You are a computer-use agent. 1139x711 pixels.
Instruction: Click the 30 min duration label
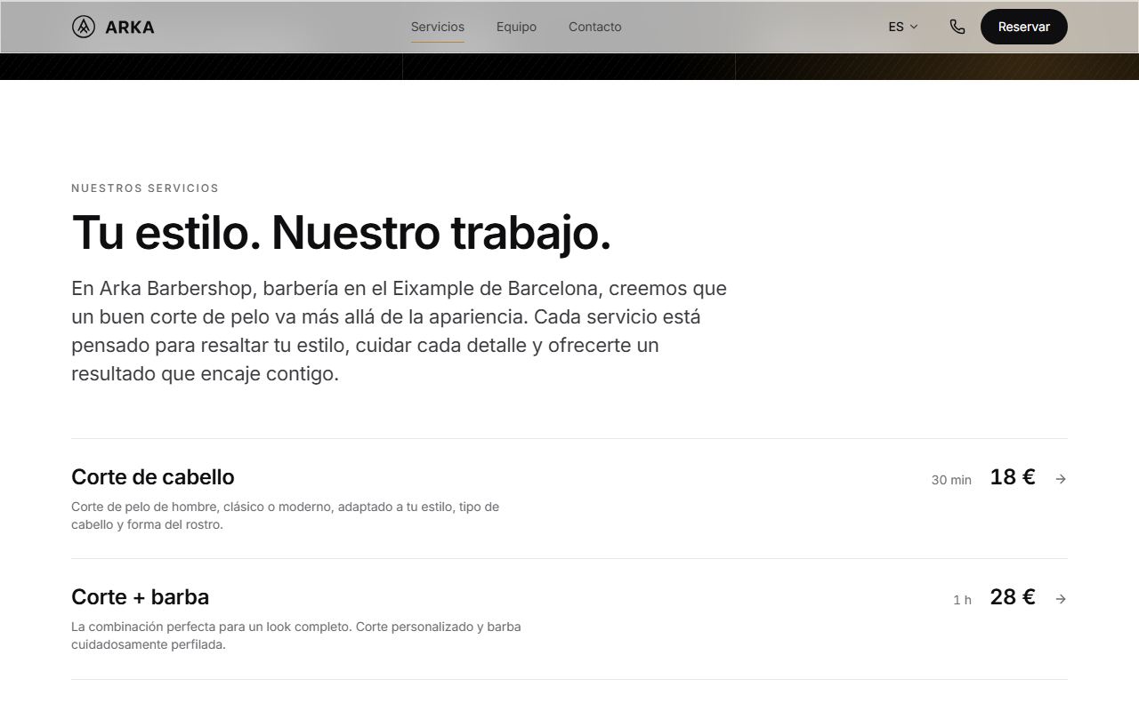[x=951, y=480]
